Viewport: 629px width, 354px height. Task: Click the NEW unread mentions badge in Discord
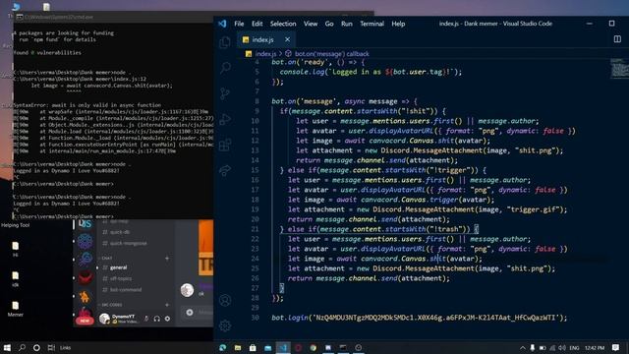(x=85, y=322)
